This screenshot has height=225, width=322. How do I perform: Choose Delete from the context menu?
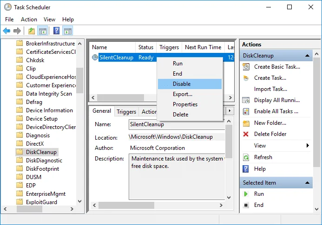(x=190, y=115)
